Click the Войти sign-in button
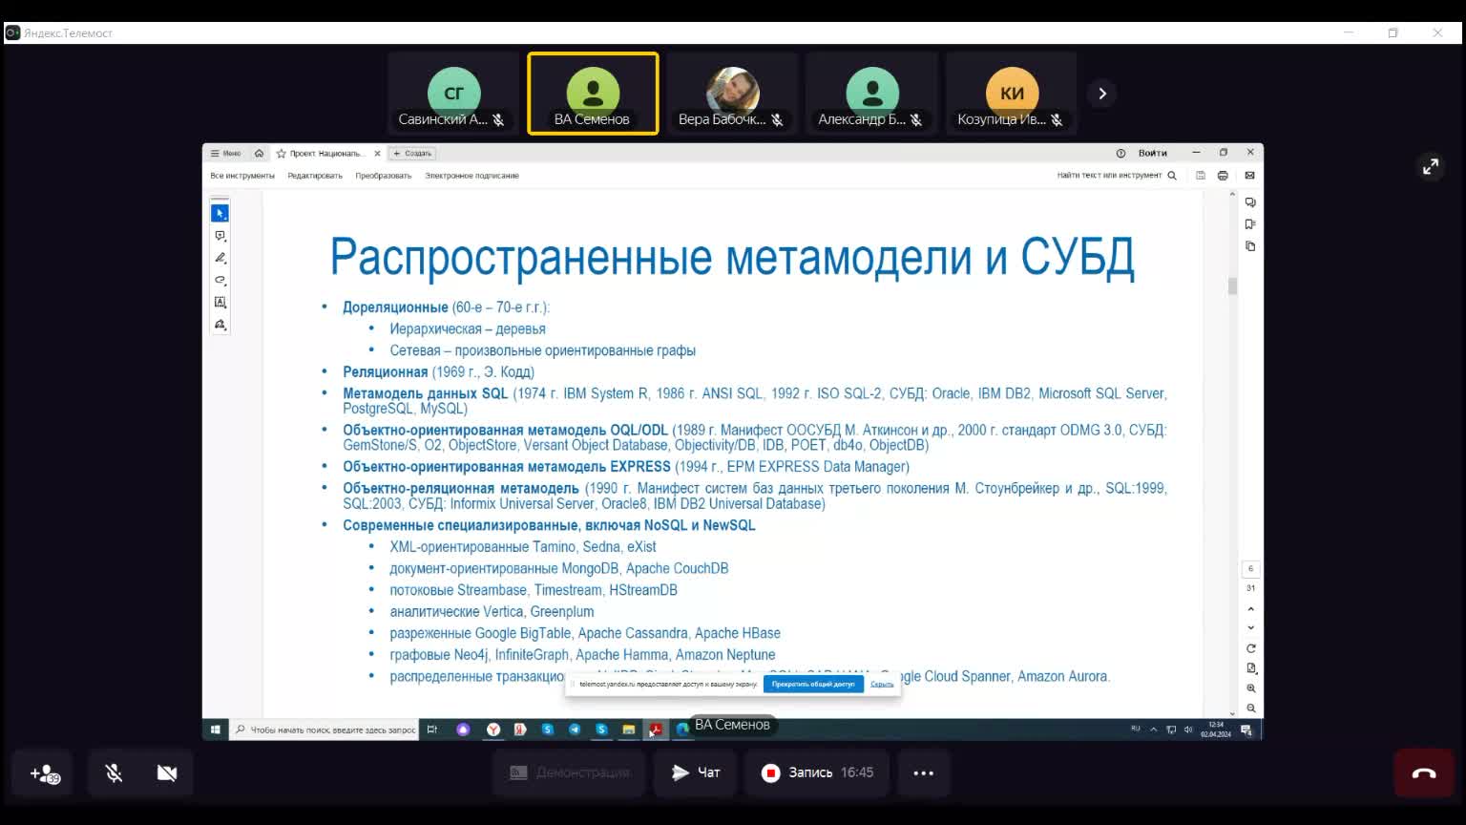Screen dimensions: 1466x825 coord(1152,153)
